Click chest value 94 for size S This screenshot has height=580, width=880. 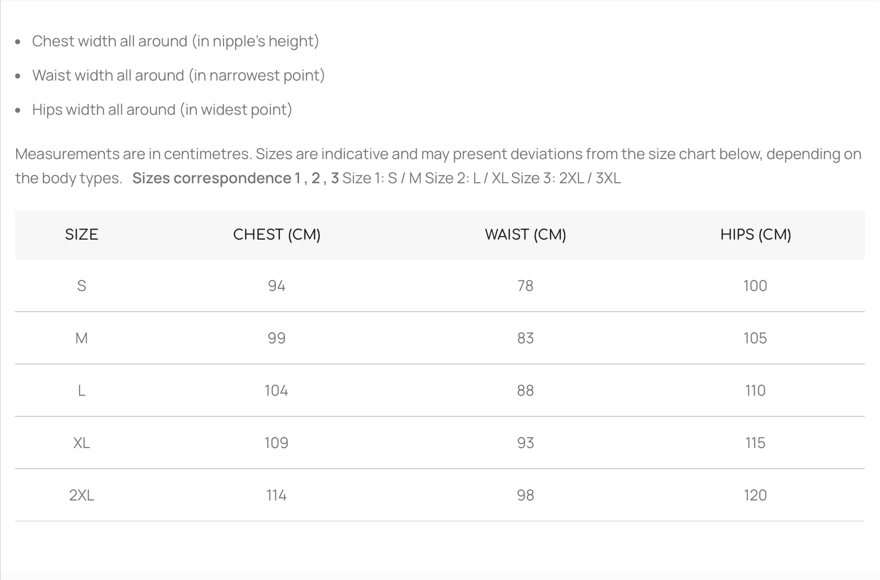pos(276,286)
